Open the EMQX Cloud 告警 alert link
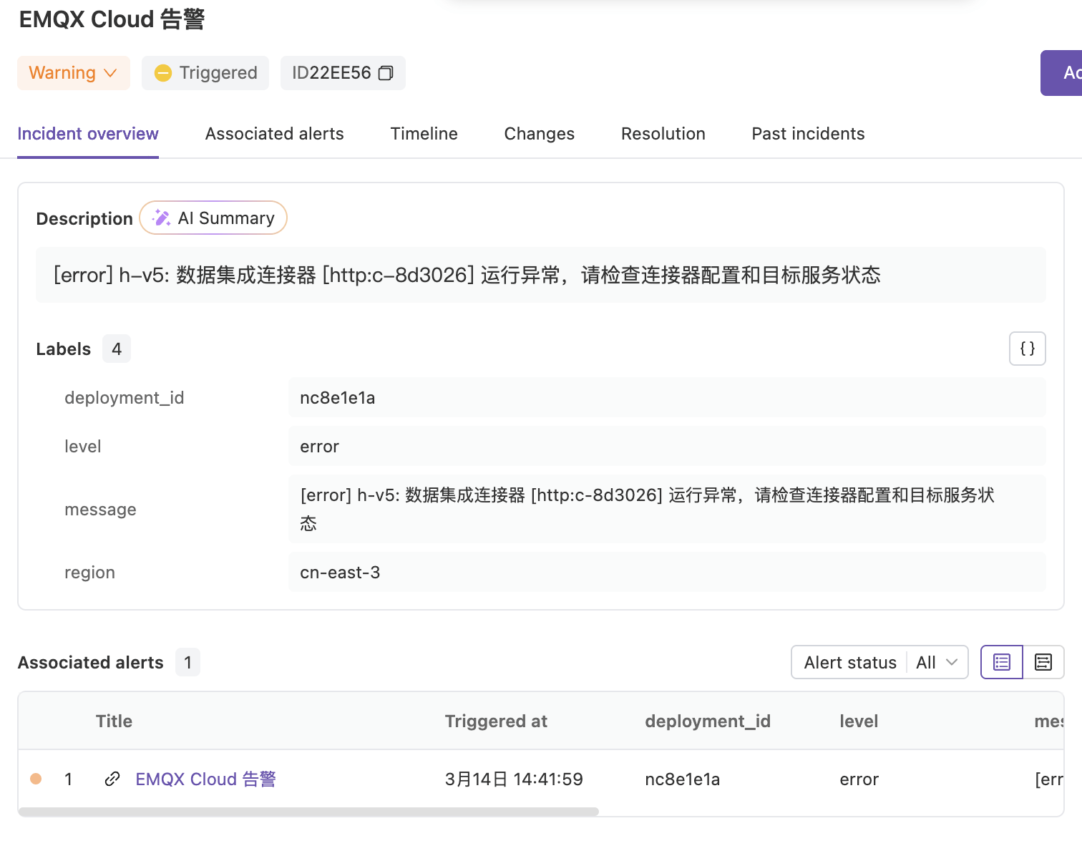 [205, 779]
